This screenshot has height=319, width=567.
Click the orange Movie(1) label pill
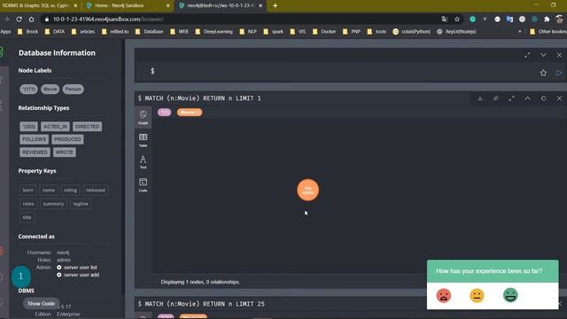(x=190, y=113)
